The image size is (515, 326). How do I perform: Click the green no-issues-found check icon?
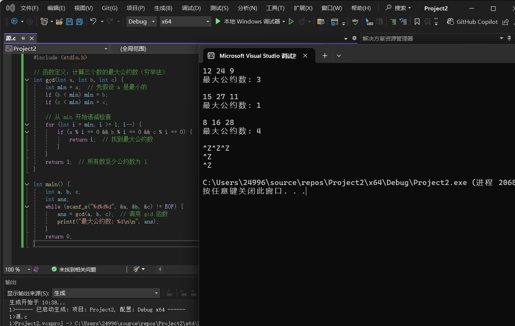(54, 269)
